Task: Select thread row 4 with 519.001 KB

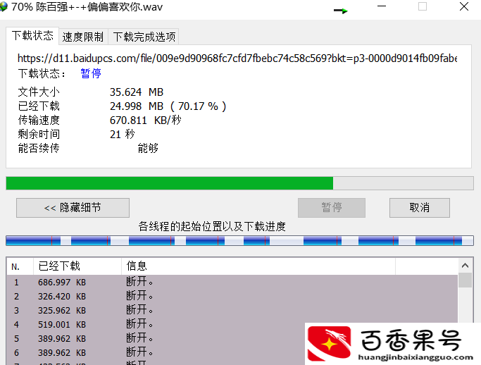Action: click(x=232, y=324)
